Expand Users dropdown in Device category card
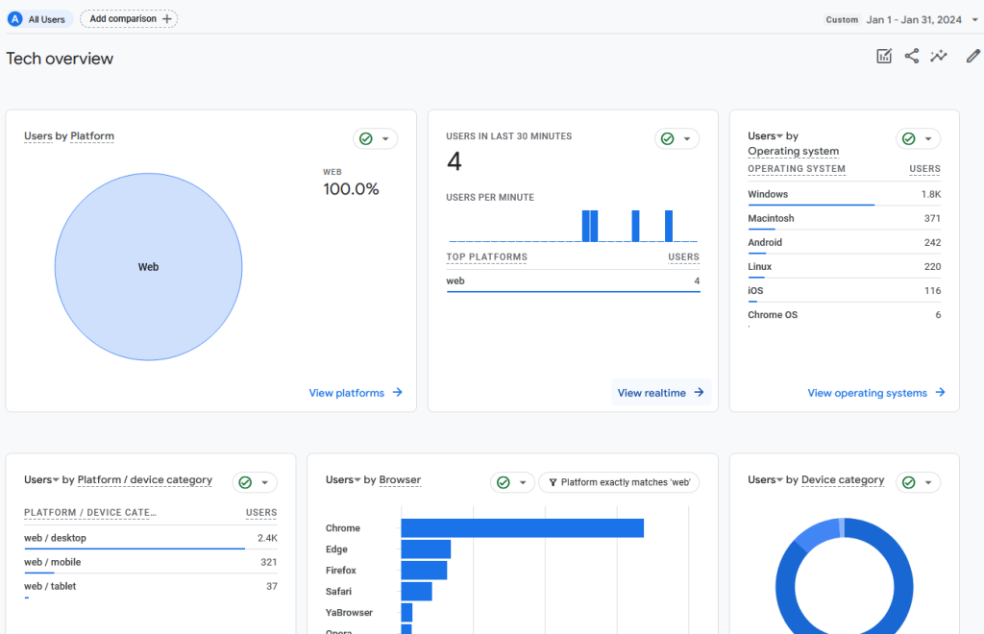The image size is (984, 634). (x=779, y=480)
